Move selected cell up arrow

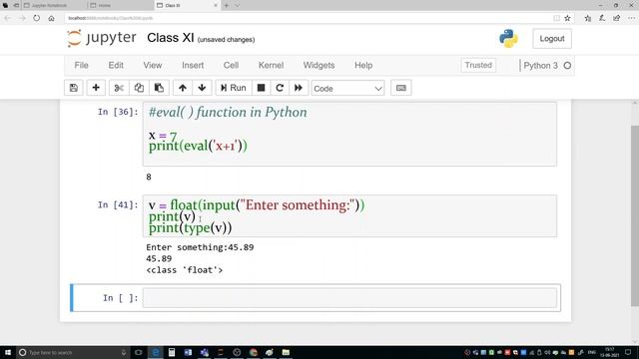[x=183, y=88]
